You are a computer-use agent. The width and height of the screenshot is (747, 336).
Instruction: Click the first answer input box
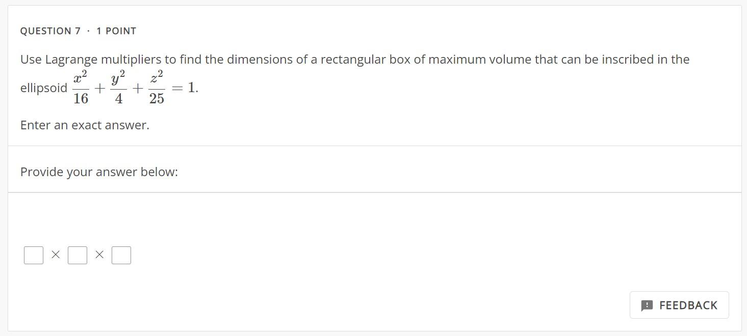pos(33,255)
